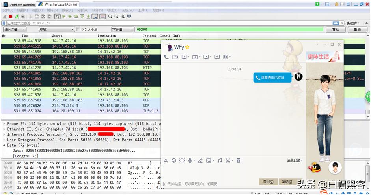
Task: Click the 关闭 button in chat
Action: point(268,182)
